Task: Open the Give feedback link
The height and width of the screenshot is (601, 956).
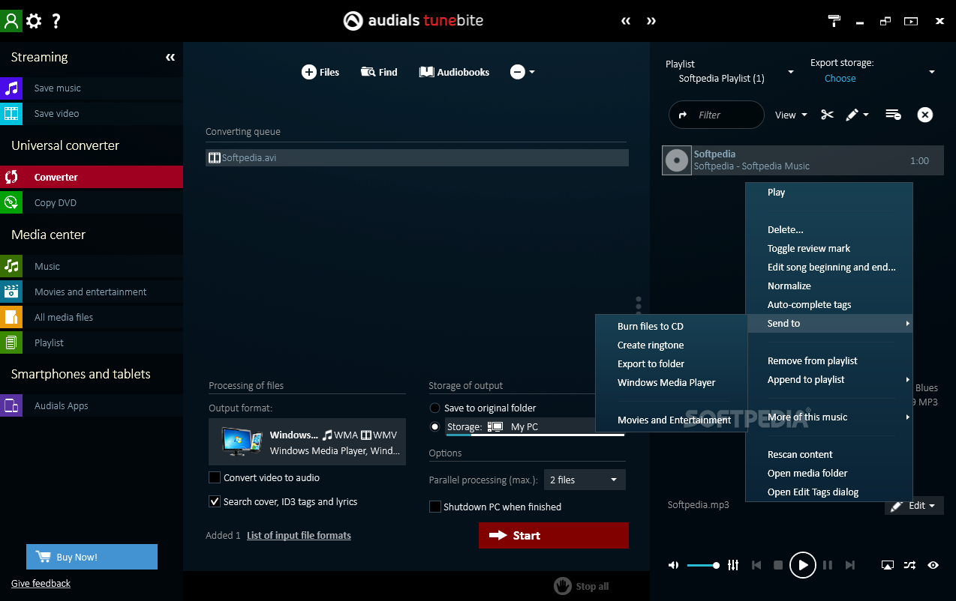Action: (41, 583)
